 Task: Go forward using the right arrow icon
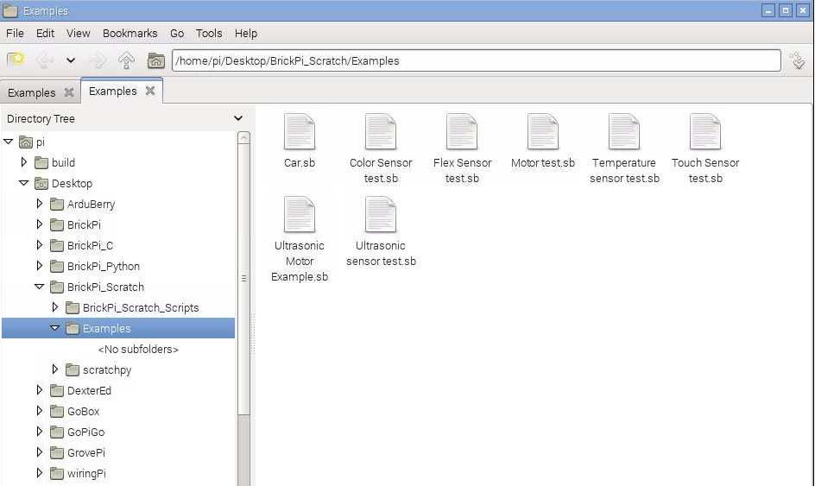tap(98, 60)
